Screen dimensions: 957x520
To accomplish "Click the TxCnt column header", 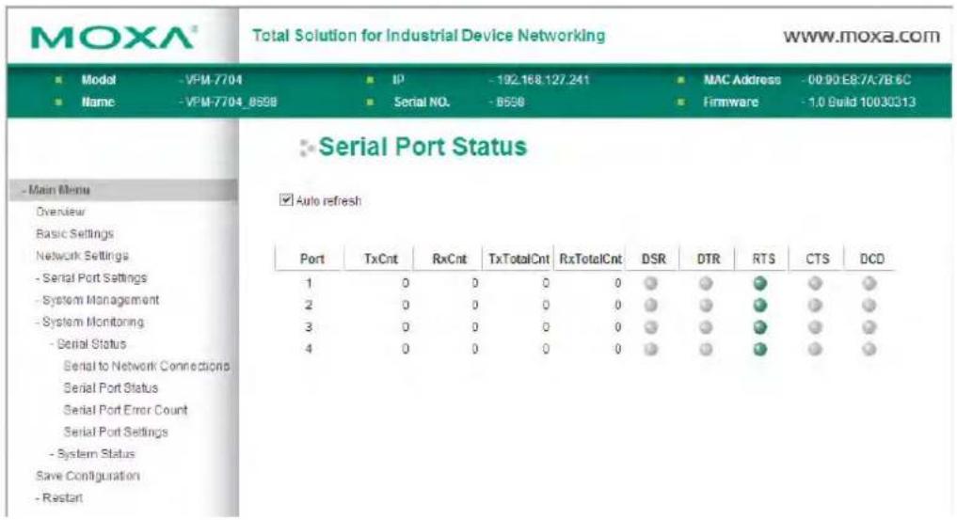I will tap(381, 259).
